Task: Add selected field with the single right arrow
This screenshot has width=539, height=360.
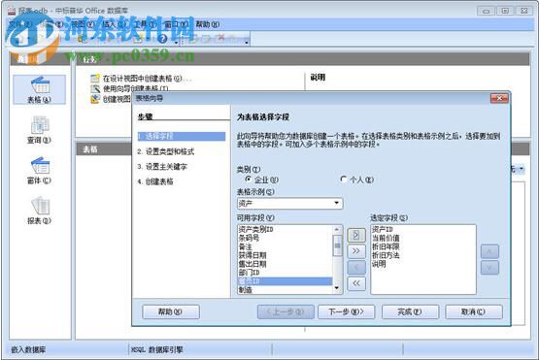Action: point(356,235)
